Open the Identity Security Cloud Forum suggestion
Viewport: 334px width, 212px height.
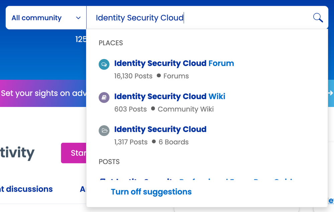174,63
